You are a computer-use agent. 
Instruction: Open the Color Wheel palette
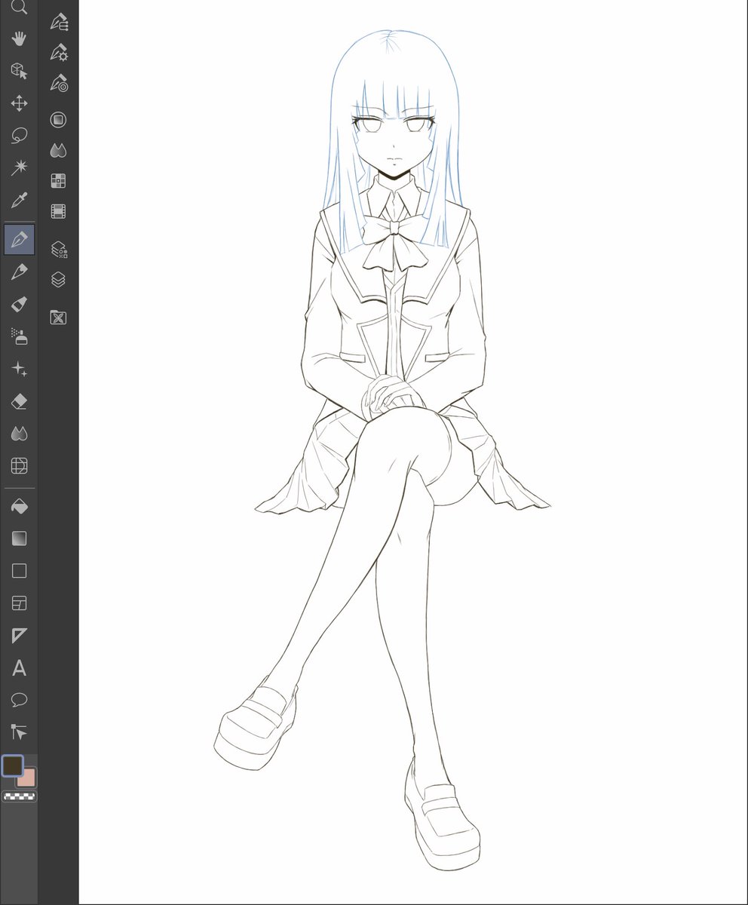(x=58, y=120)
